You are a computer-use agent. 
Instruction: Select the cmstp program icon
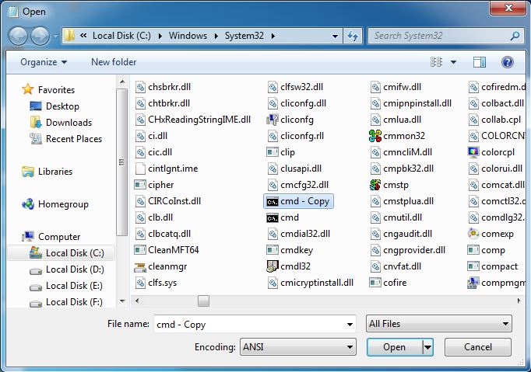pyautogui.click(x=375, y=185)
